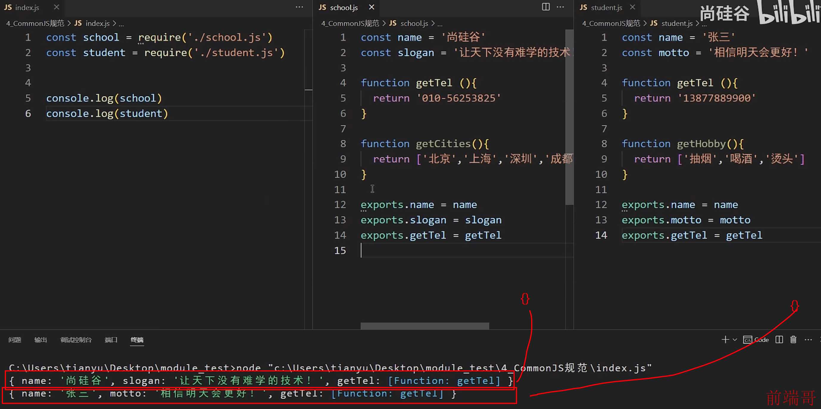Click 'exports.name = name' in student.js
This screenshot has width=821, height=409.
[x=680, y=205]
